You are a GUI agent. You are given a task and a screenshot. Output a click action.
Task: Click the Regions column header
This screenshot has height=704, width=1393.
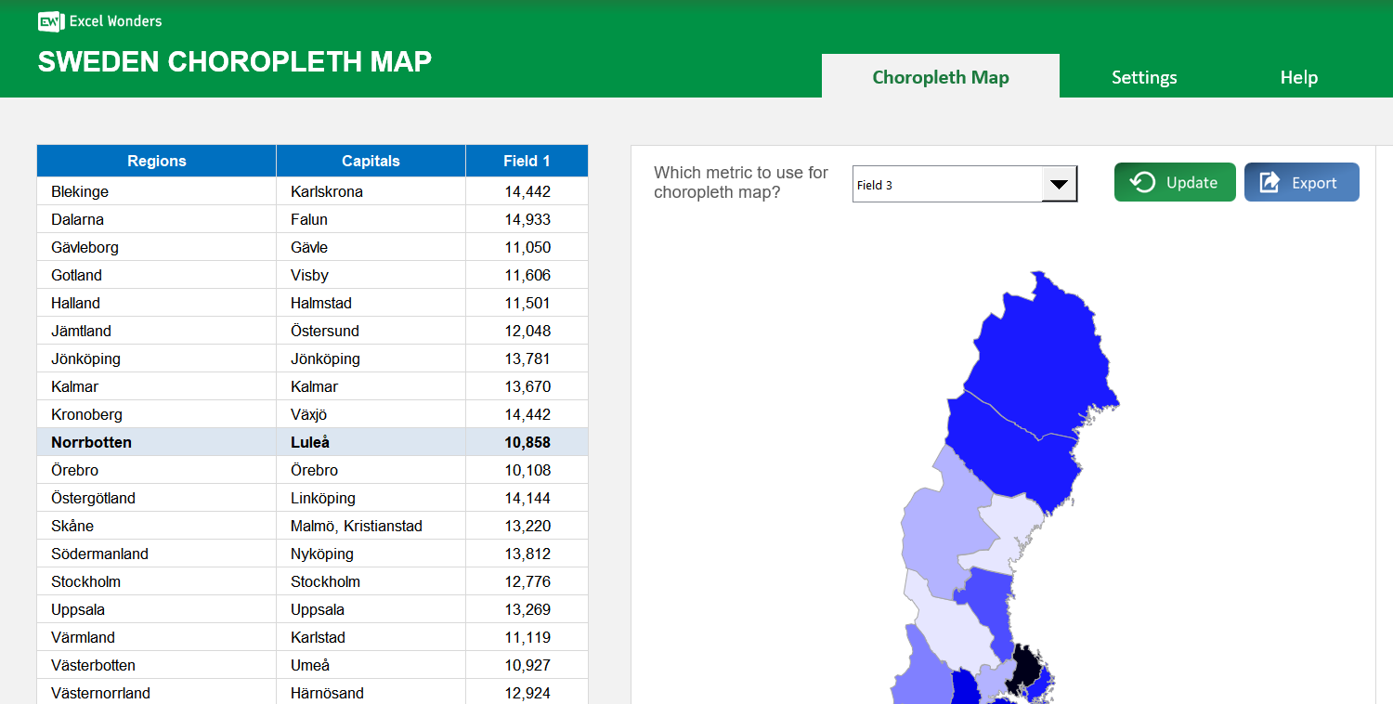point(156,160)
